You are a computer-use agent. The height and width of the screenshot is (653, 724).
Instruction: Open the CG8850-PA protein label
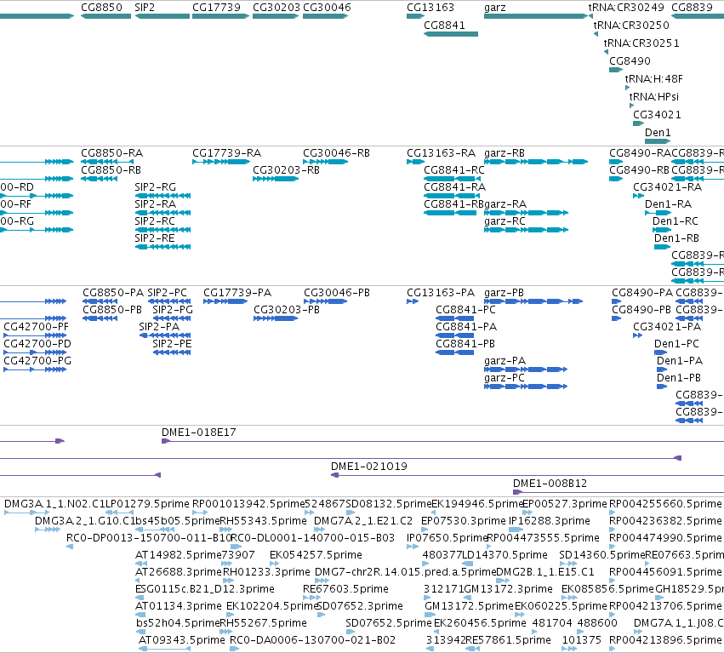[113, 293]
